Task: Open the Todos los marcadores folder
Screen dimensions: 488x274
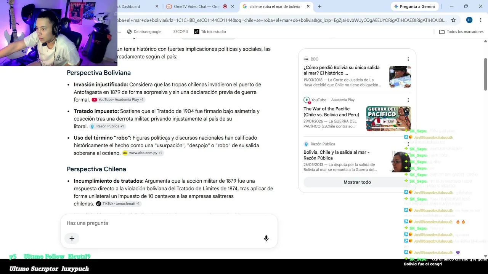Action: (x=461, y=32)
